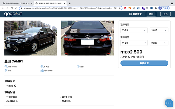Open the Chrome three-dot menu
The height and width of the screenshot is (109, 175).
172,8
